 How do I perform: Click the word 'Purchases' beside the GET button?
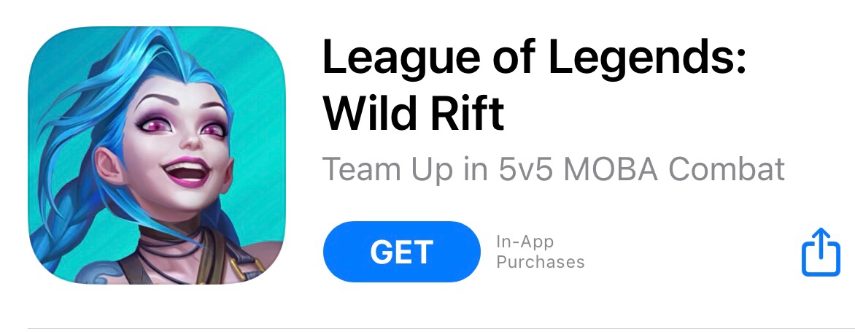[540, 262]
